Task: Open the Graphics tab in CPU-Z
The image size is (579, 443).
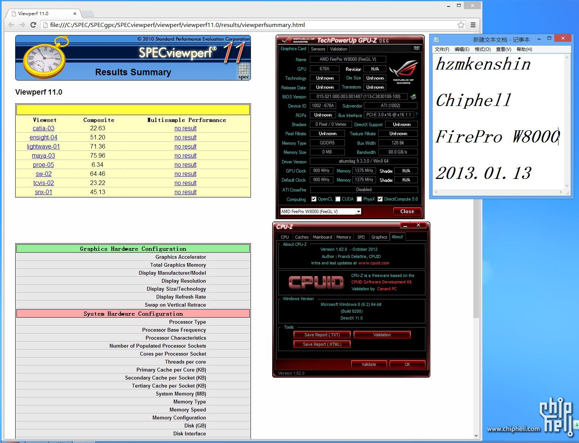Action: (x=379, y=237)
